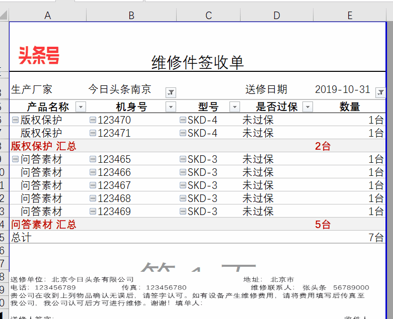Collapse SKD-3 model in row 123469
This screenshot has width=393, height=319.
(x=183, y=211)
